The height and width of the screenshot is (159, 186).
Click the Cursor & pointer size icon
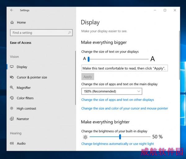[12, 77]
